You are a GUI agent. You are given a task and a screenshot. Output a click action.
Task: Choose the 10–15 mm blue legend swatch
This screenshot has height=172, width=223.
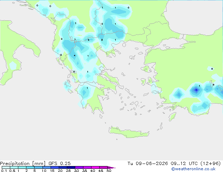click(x=46, y=167)
